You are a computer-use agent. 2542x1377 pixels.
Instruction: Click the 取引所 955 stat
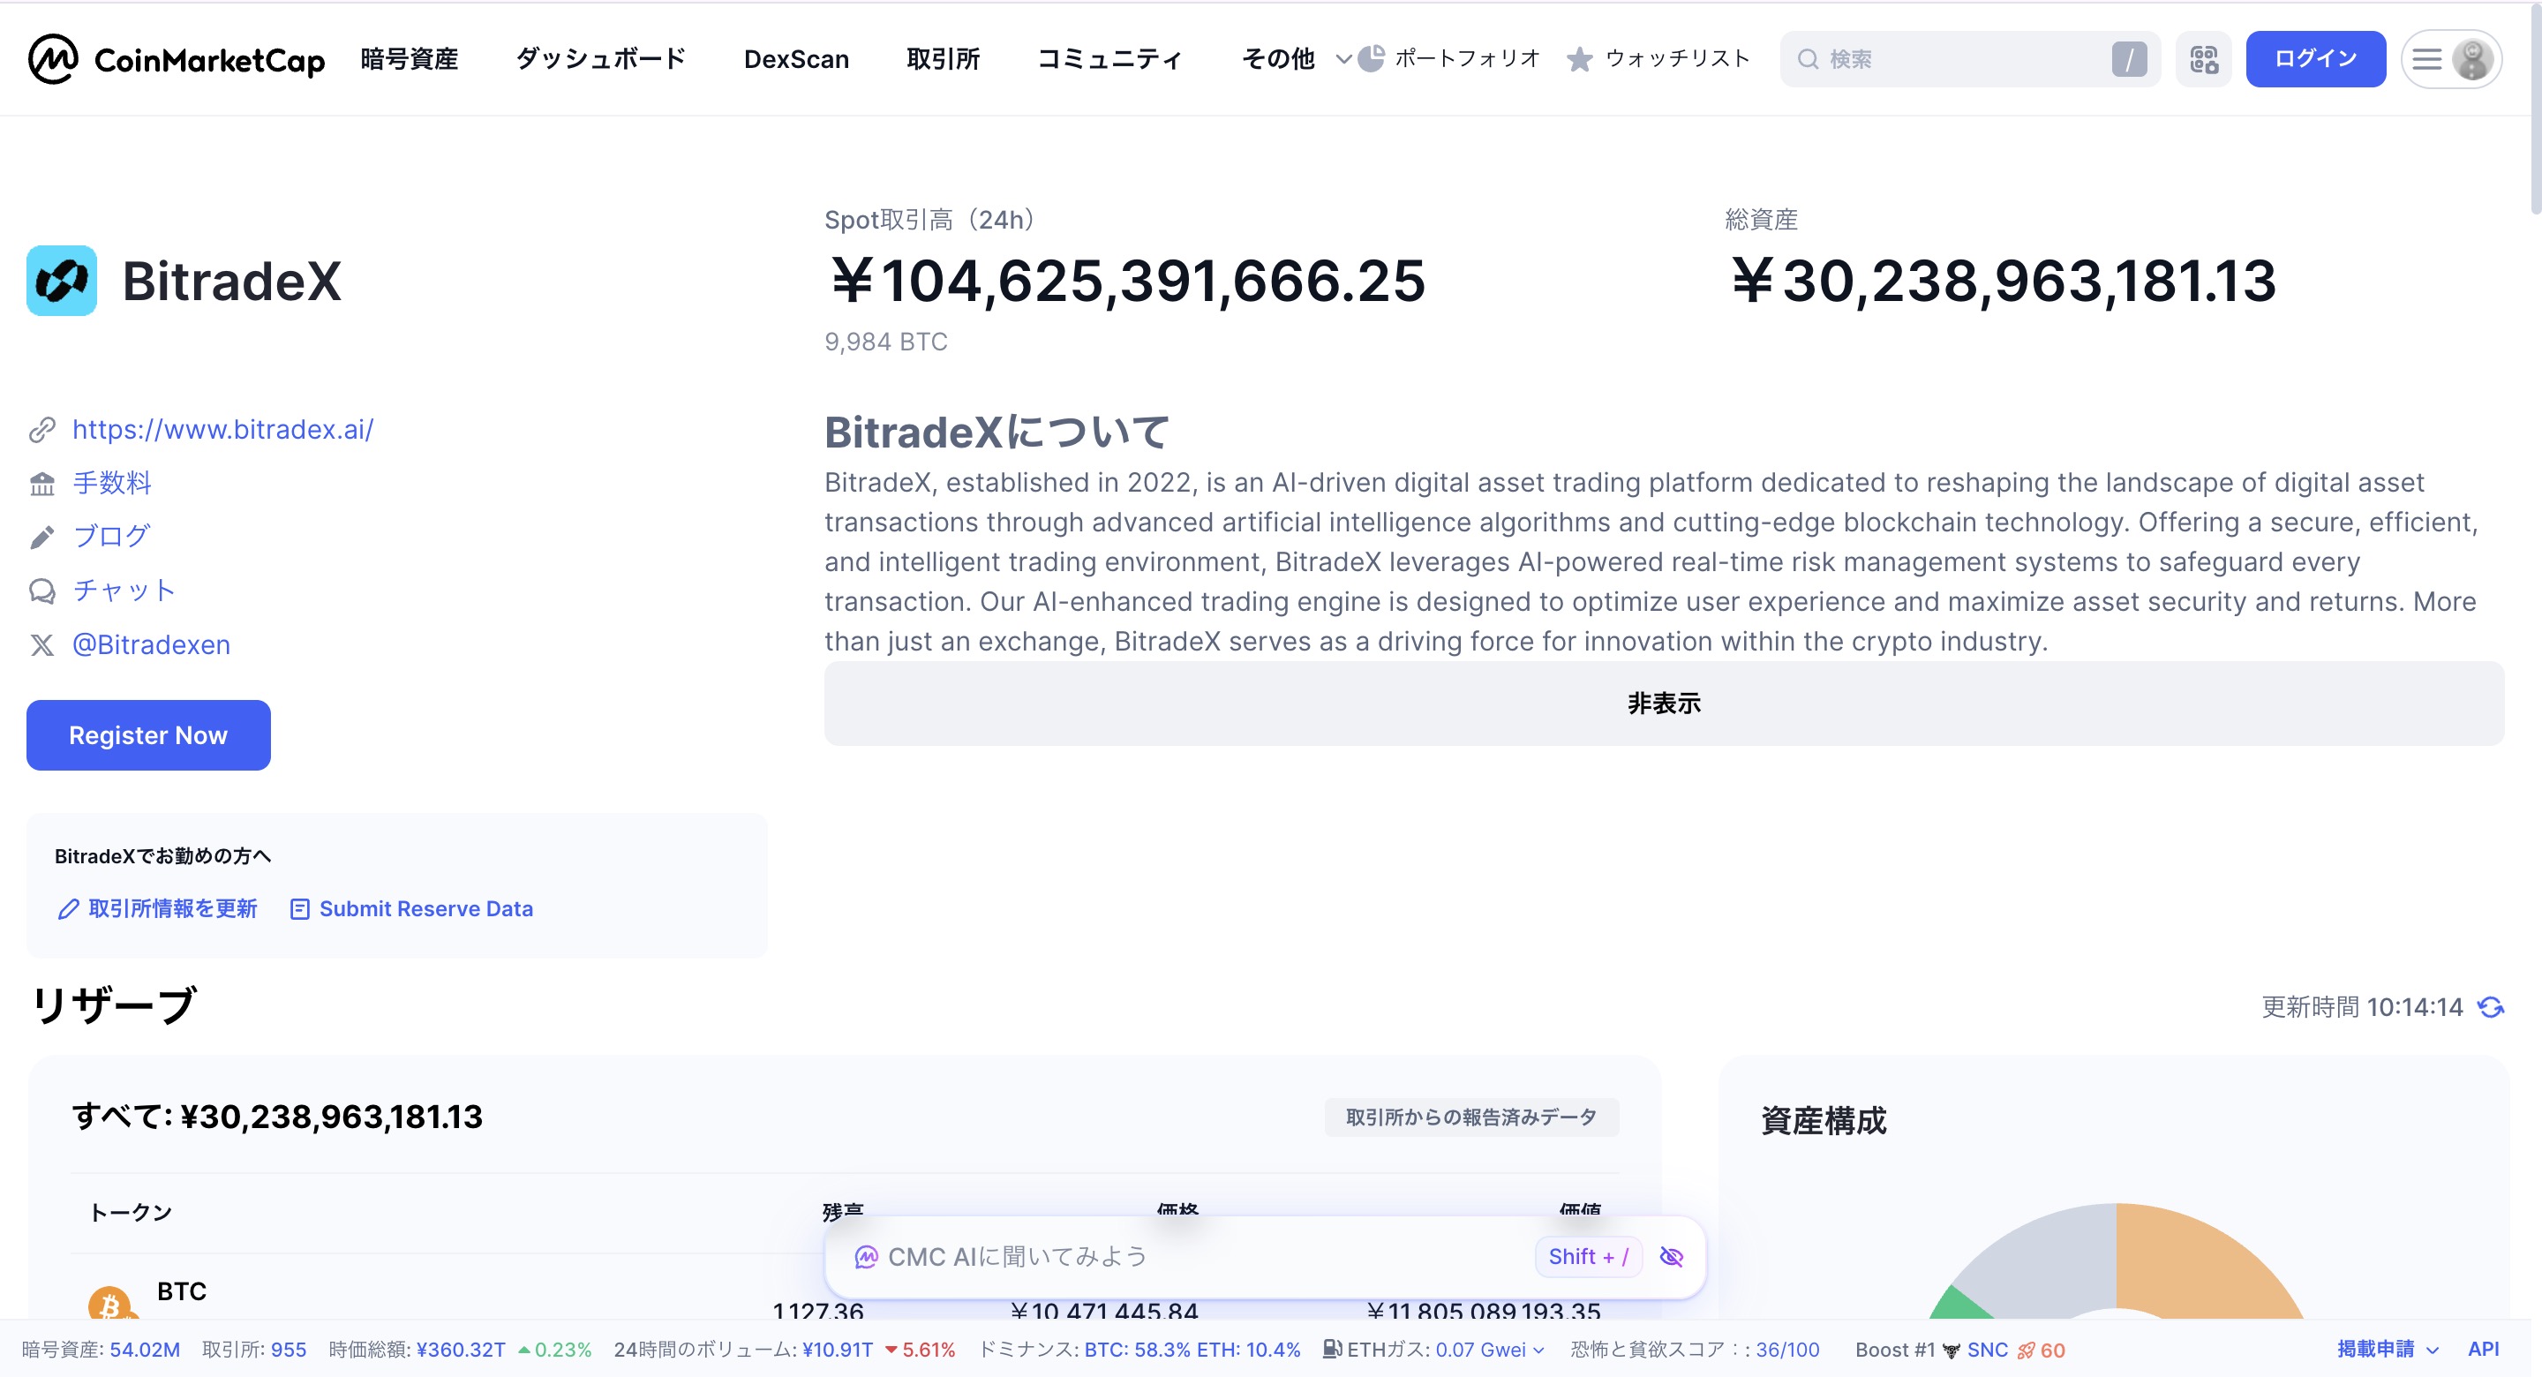(253, 1350)
